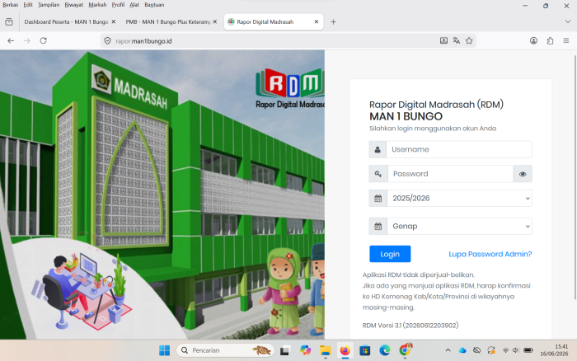The image size is (577, 361).
Task: Click the speaker volume tray icon
Action: tap(515, 350)
